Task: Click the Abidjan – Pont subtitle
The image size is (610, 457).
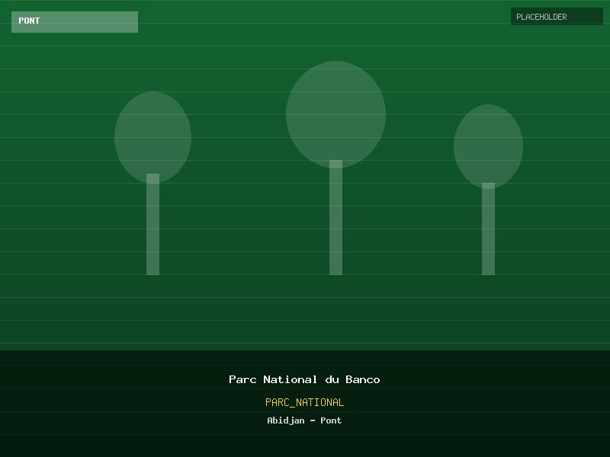Action: 304,420
